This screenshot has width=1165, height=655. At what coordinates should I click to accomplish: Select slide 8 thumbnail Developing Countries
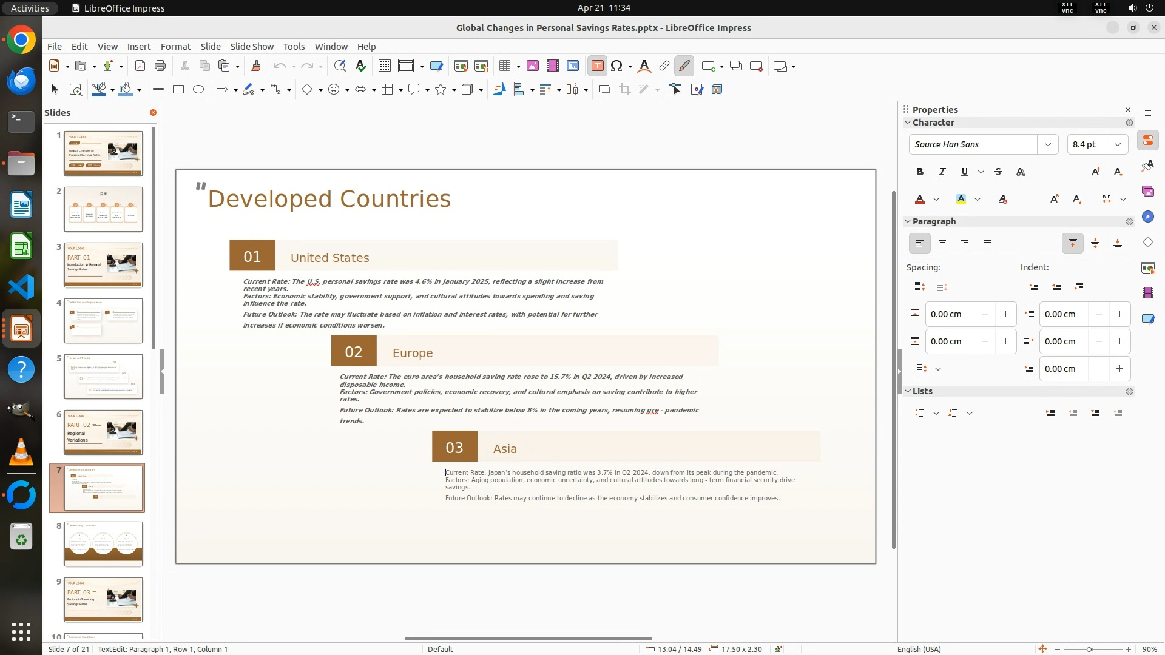click(103, 544)
